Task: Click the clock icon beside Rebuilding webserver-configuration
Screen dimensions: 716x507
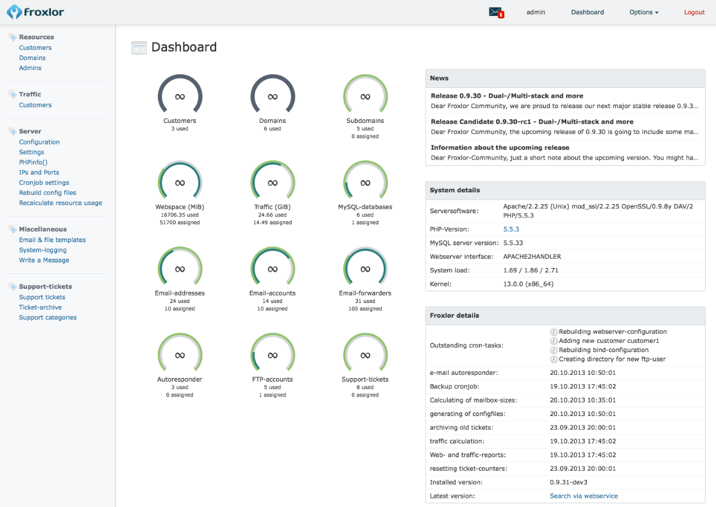Action: [553, 331]
